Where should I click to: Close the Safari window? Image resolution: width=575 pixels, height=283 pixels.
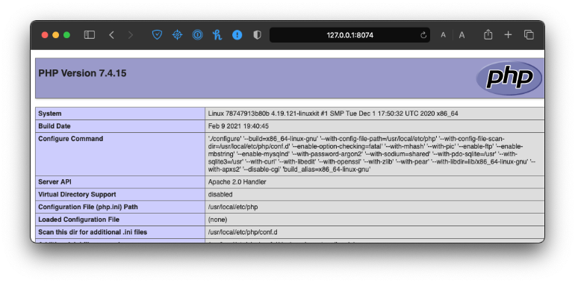pos(45,35)
